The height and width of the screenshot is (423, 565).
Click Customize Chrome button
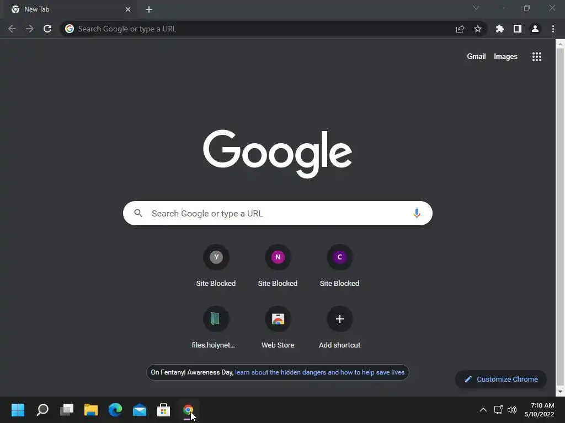501,379
